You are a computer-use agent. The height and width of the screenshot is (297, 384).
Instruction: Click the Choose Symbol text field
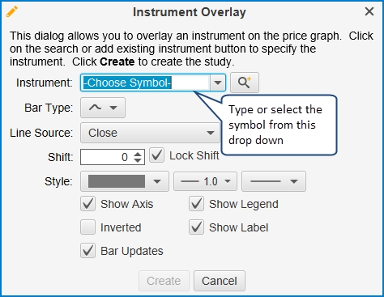(x=146, y=83)
